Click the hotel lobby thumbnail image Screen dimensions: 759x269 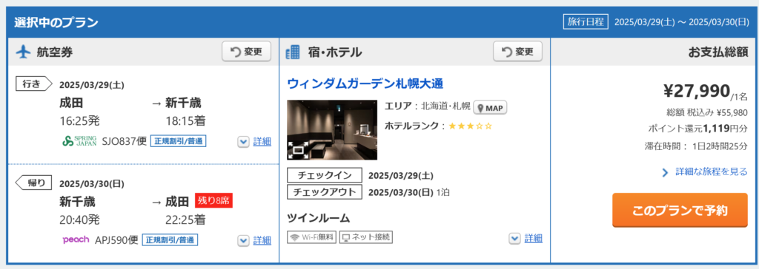tap(332, 129)
